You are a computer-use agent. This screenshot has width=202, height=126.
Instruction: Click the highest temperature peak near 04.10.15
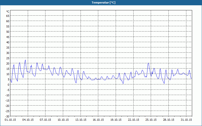25,60
